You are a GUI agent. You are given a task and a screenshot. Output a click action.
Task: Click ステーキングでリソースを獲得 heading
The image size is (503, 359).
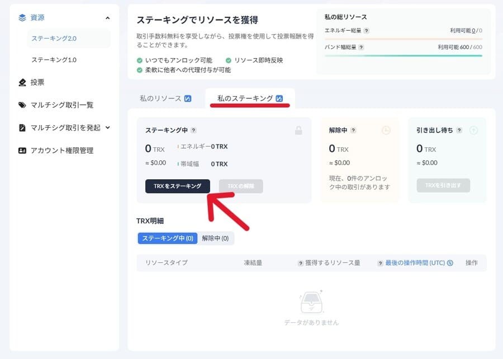point(197,20)
